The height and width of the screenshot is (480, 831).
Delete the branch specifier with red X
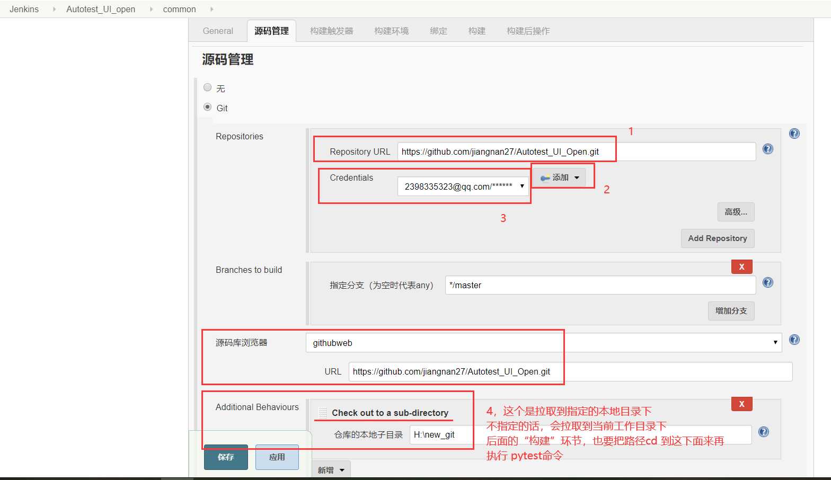coord(741,266)
